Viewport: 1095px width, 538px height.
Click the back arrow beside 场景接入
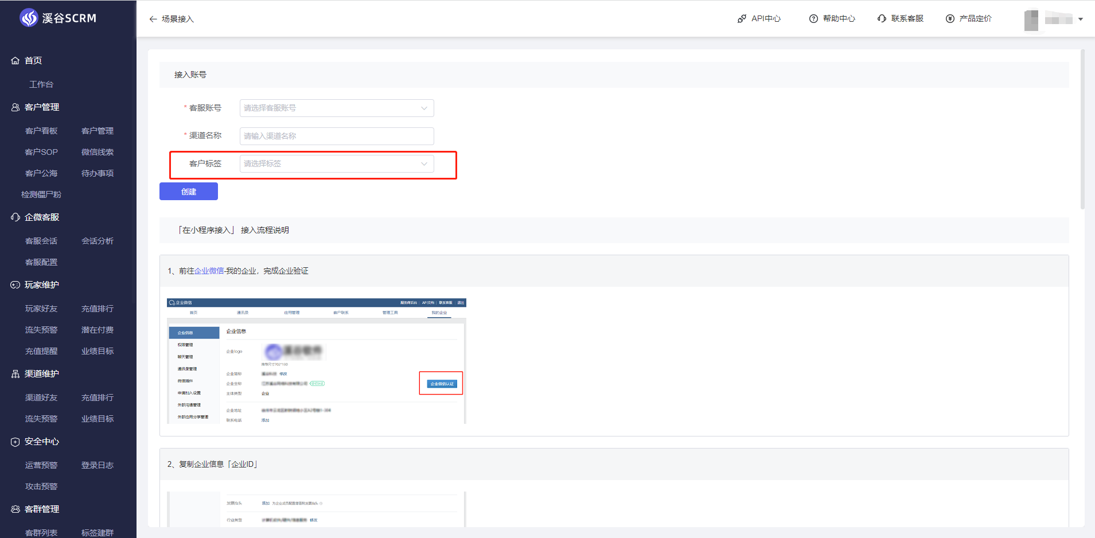[153, 19]
